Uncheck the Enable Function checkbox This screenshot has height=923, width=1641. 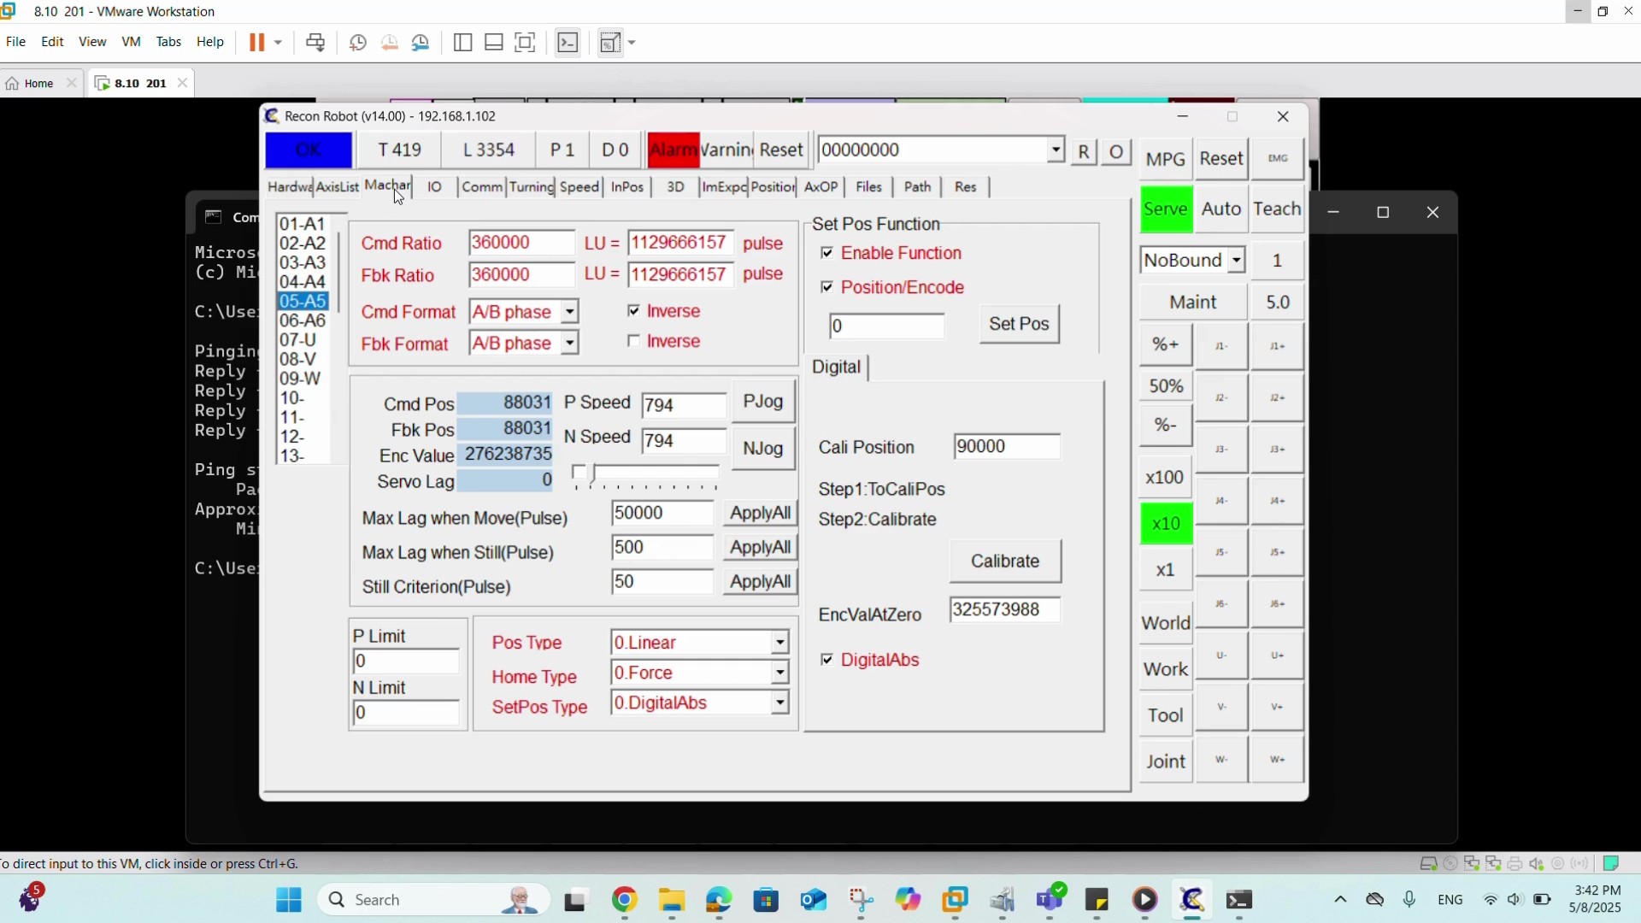[828, 253]
